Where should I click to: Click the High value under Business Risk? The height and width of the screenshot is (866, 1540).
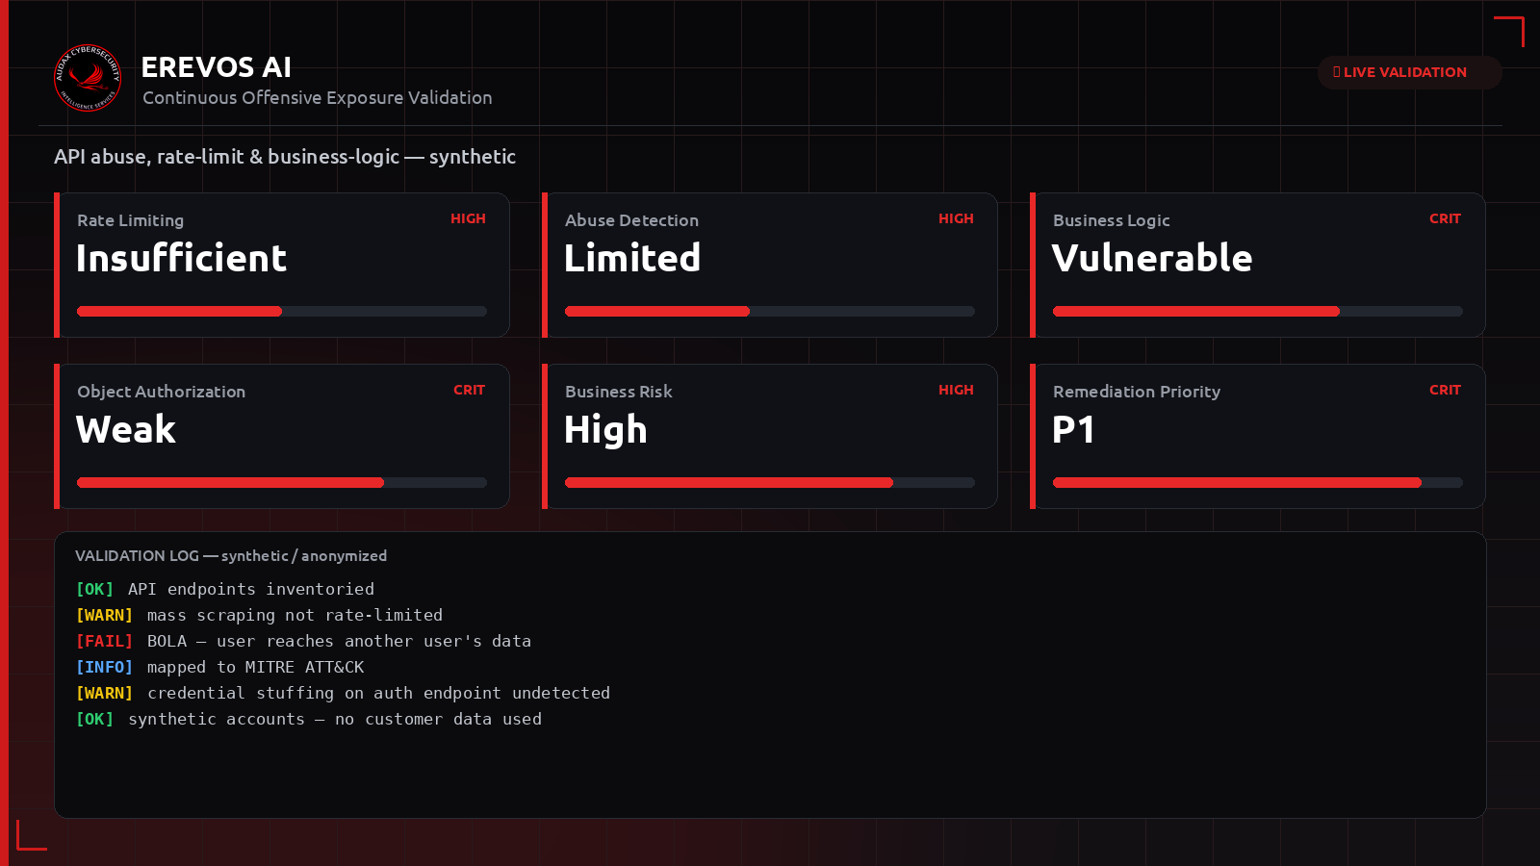pos(605,430)
